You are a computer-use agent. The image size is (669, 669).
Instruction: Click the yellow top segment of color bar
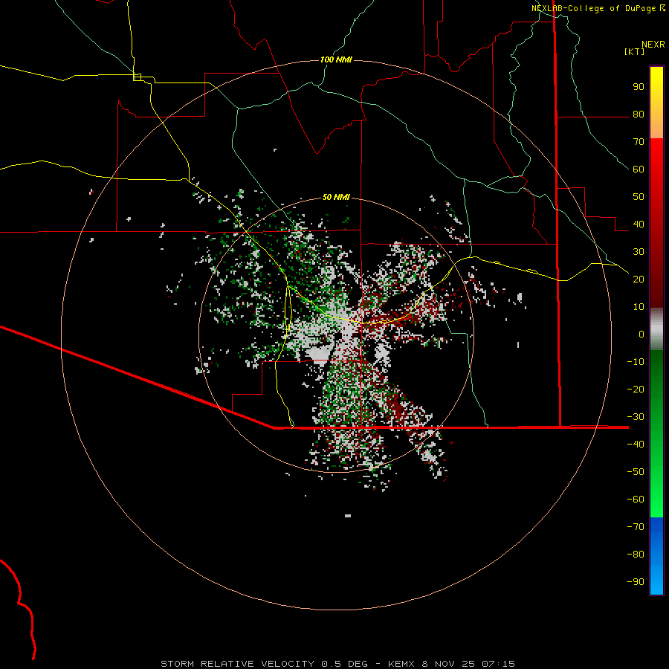[656, 103]
